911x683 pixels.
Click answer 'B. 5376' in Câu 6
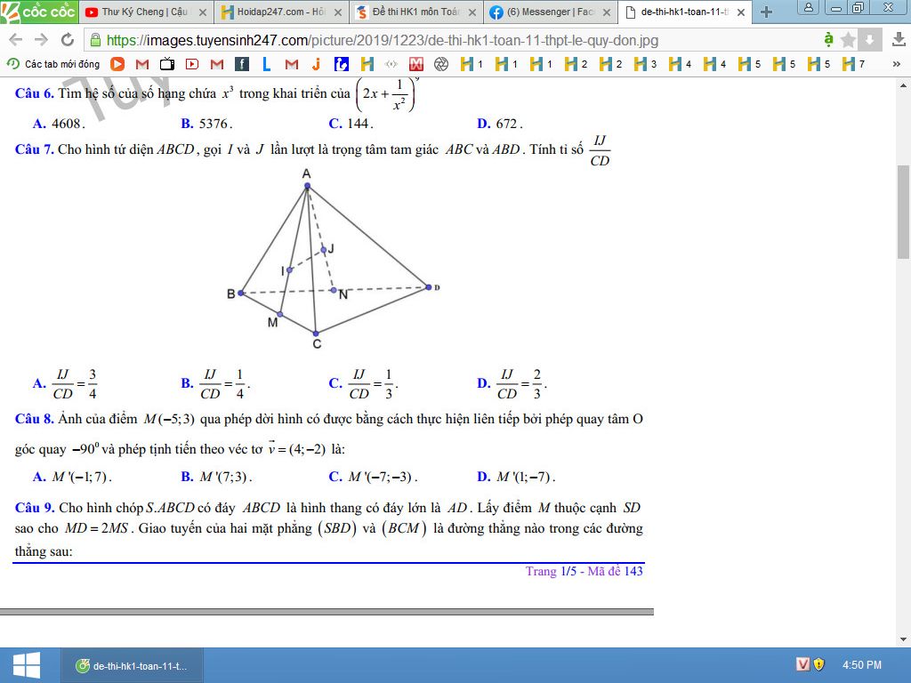(x=206, y=124)
